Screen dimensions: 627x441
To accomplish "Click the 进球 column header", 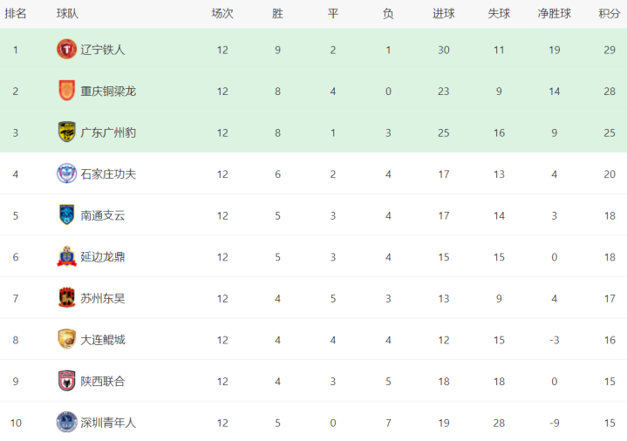I will (x=444, y=14).
